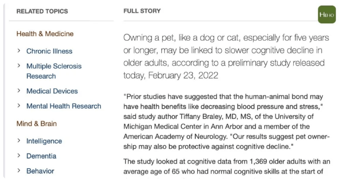342x181 pixels.
Task: Click arrow icon next to Behavior
Action: click(x=19, y=171)
